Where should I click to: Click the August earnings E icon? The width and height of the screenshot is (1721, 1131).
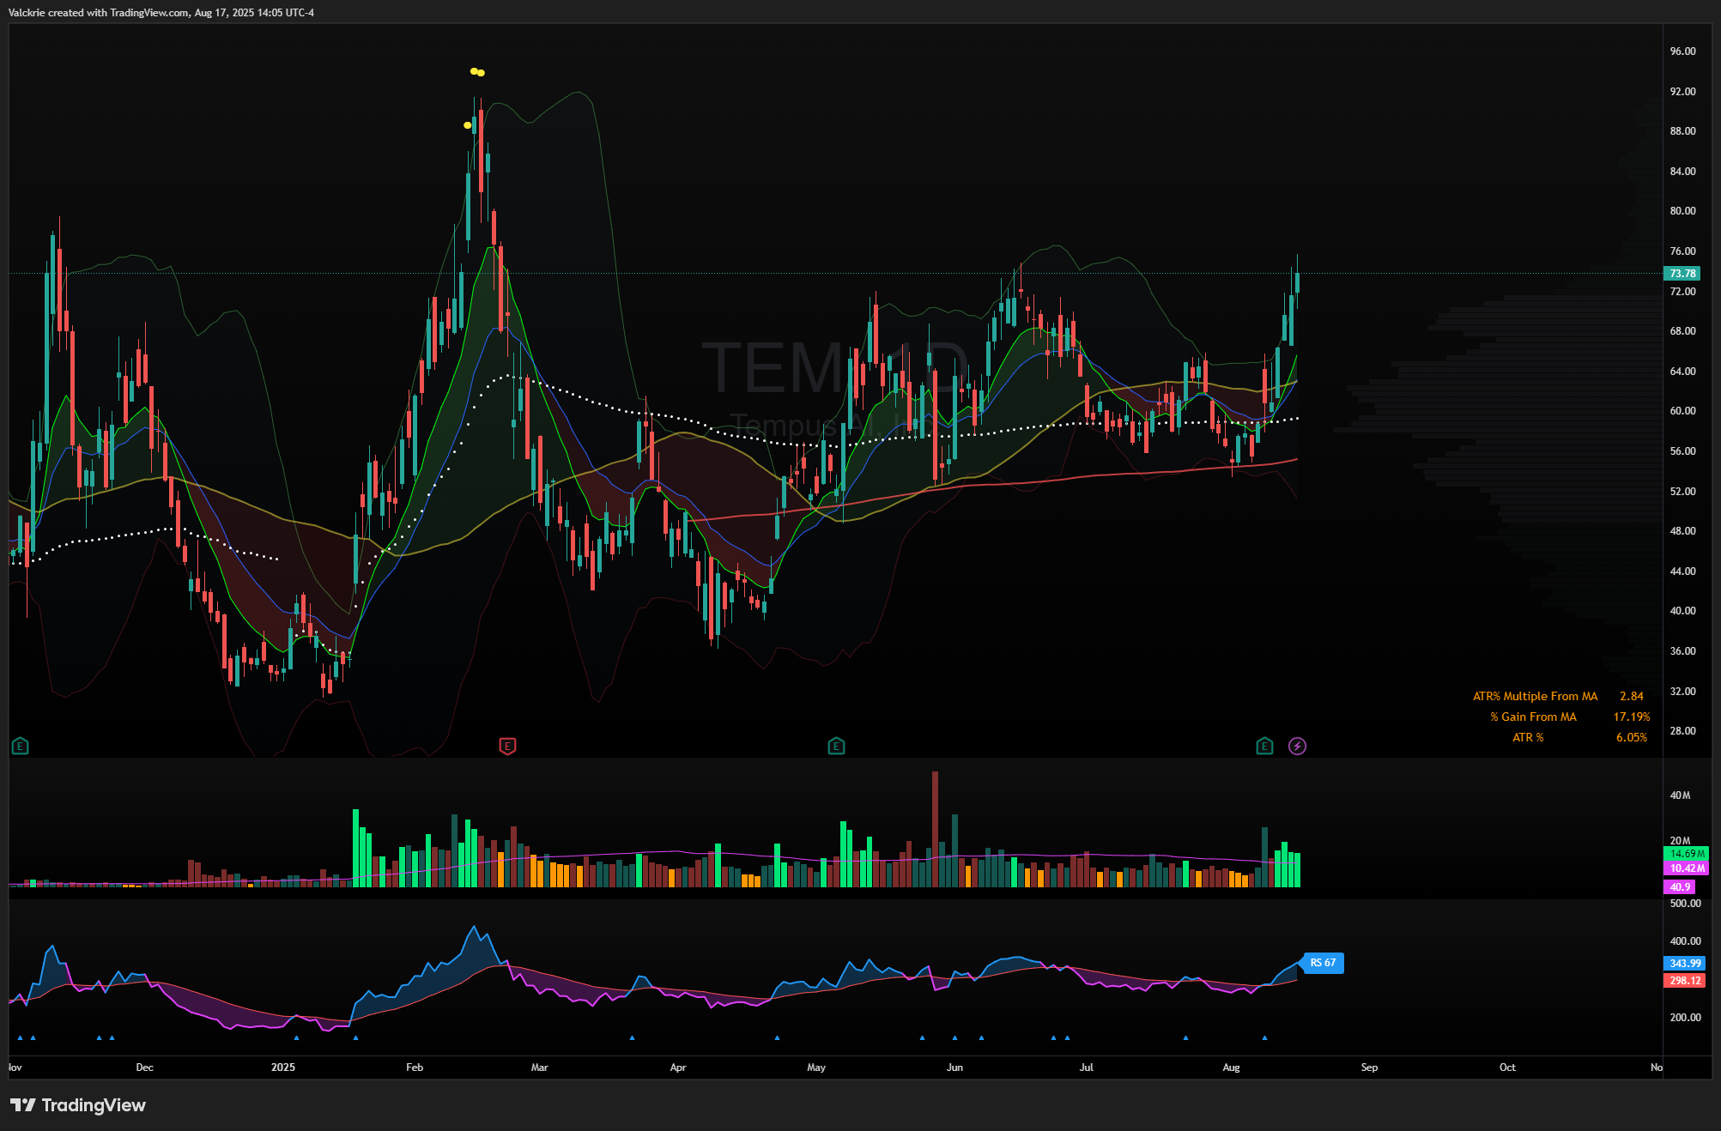pyautogui.click(x=1264, y=746)
